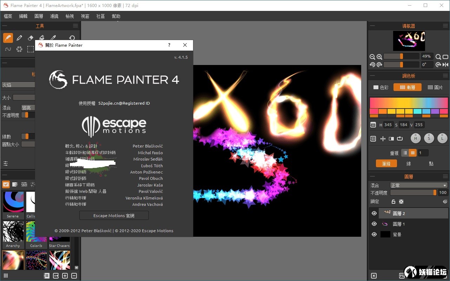This screenshot has height=281, width=450.
Task: Open the 火焰 brush type dropdown
Action: coord(18,85)
